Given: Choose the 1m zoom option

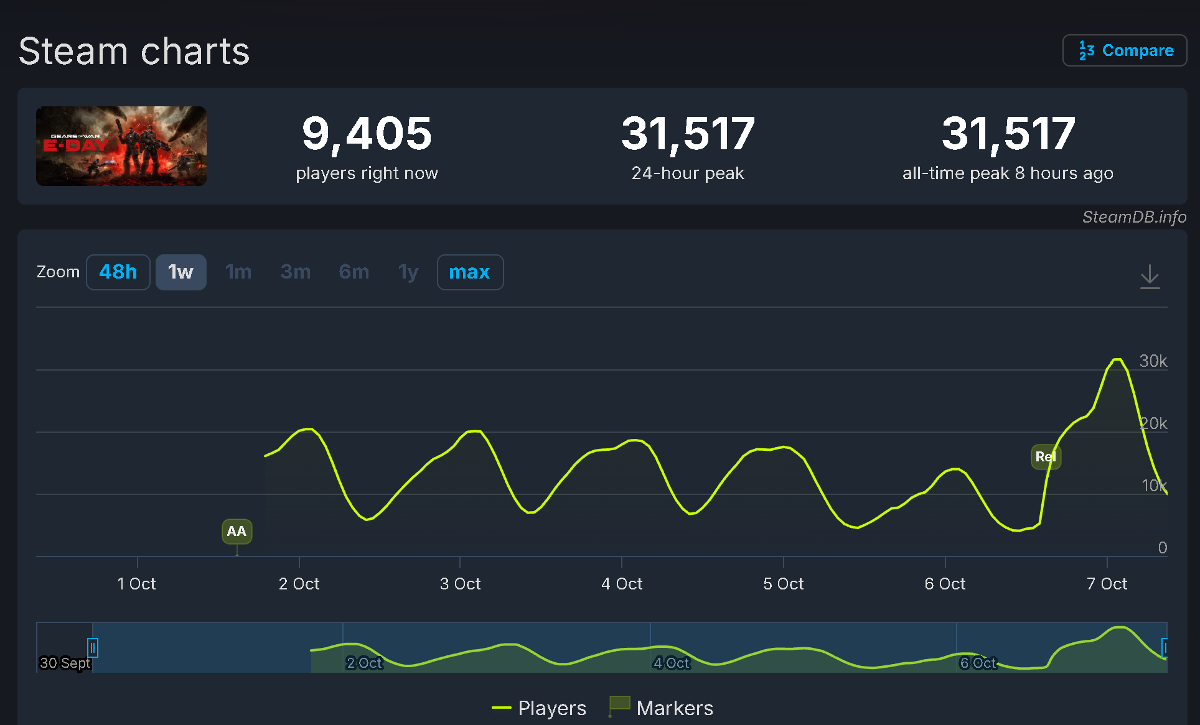Looking at the screenshot, I should (x=238, y=272).
